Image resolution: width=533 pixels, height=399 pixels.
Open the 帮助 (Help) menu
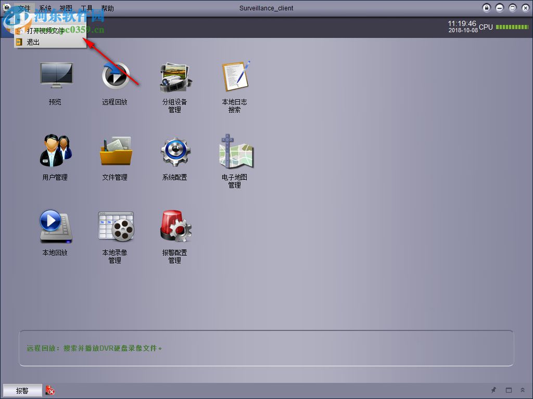[107, 8]
